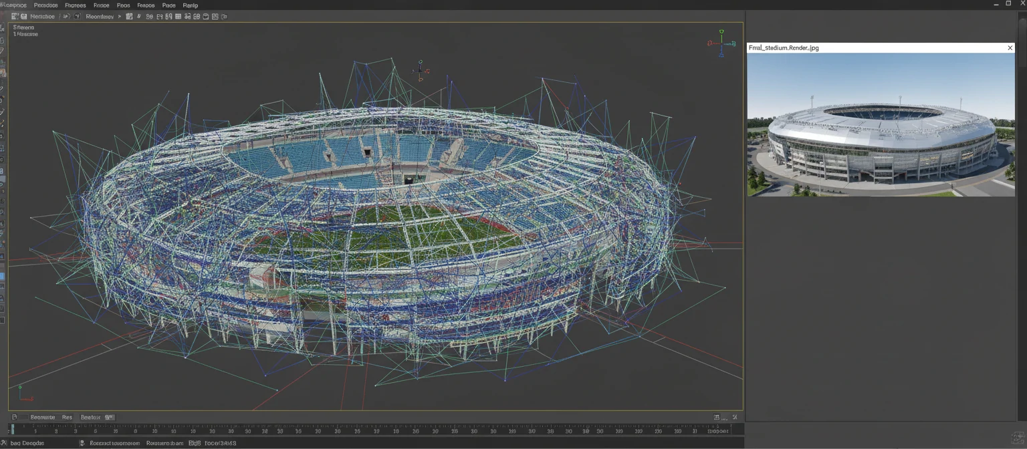This screenshot has height=449, width=1027.
Task: Open the leftmost menu in the menu bar
Action: [13, 5]
